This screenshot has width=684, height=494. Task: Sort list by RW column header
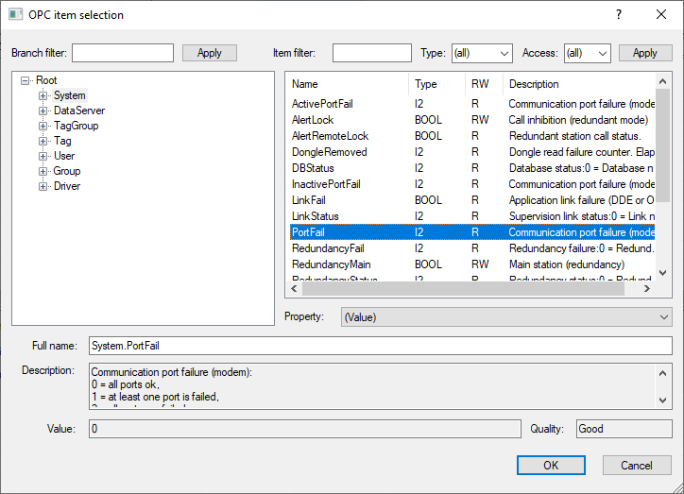pos(482,84)
